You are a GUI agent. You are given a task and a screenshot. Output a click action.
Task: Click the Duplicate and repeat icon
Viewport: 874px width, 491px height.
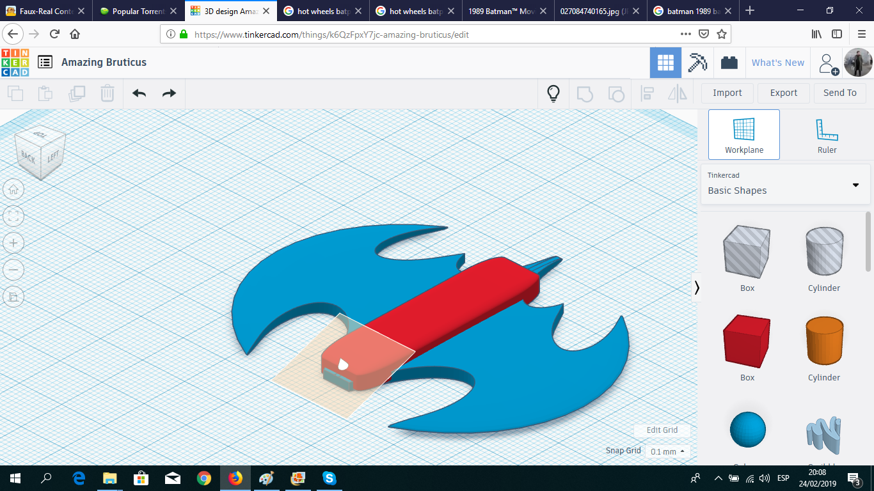[x=77, y=93]
